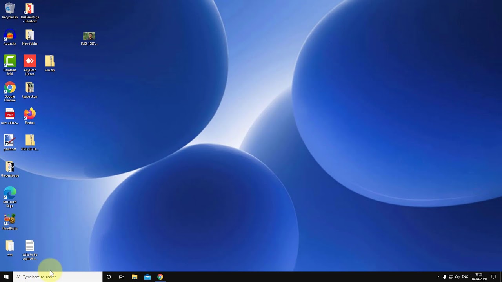Select the thegeekpage folder icon
The image size is (502, 282).
coord(10,169)
